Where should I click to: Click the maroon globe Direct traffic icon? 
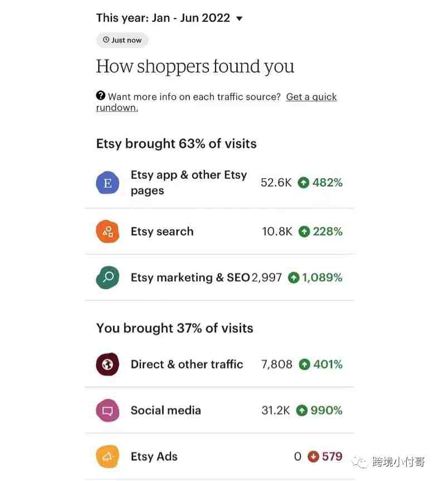(x=108, y=364)
